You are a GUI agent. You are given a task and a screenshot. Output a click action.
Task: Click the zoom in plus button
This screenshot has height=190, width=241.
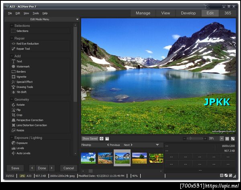[x=205, y=139]
